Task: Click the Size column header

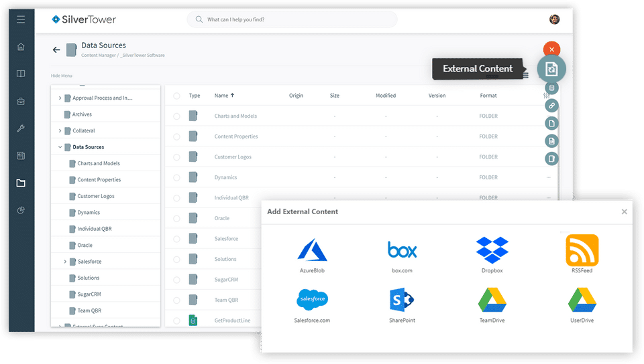Action: [335, 96]
